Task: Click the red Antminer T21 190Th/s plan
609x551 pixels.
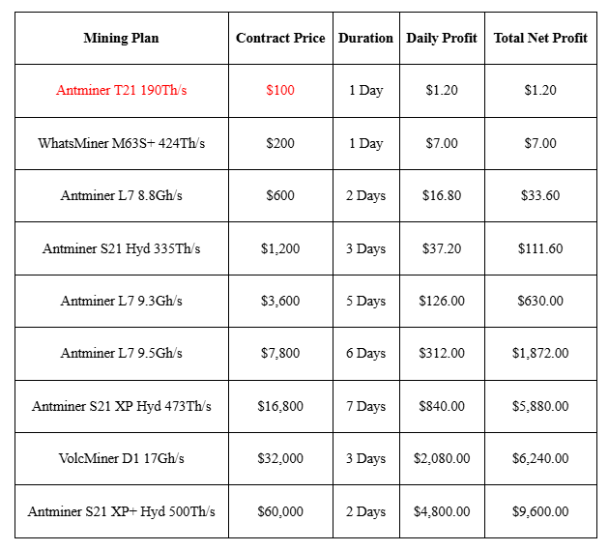Action: coord(121,91)
